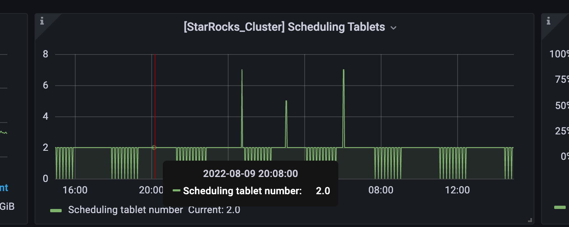
Task: Click the spike peak just before 08:00
Action: point(343,70)
